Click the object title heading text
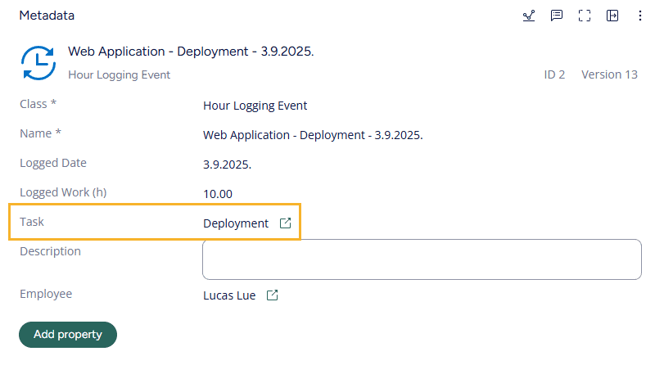 pos(191,52)
